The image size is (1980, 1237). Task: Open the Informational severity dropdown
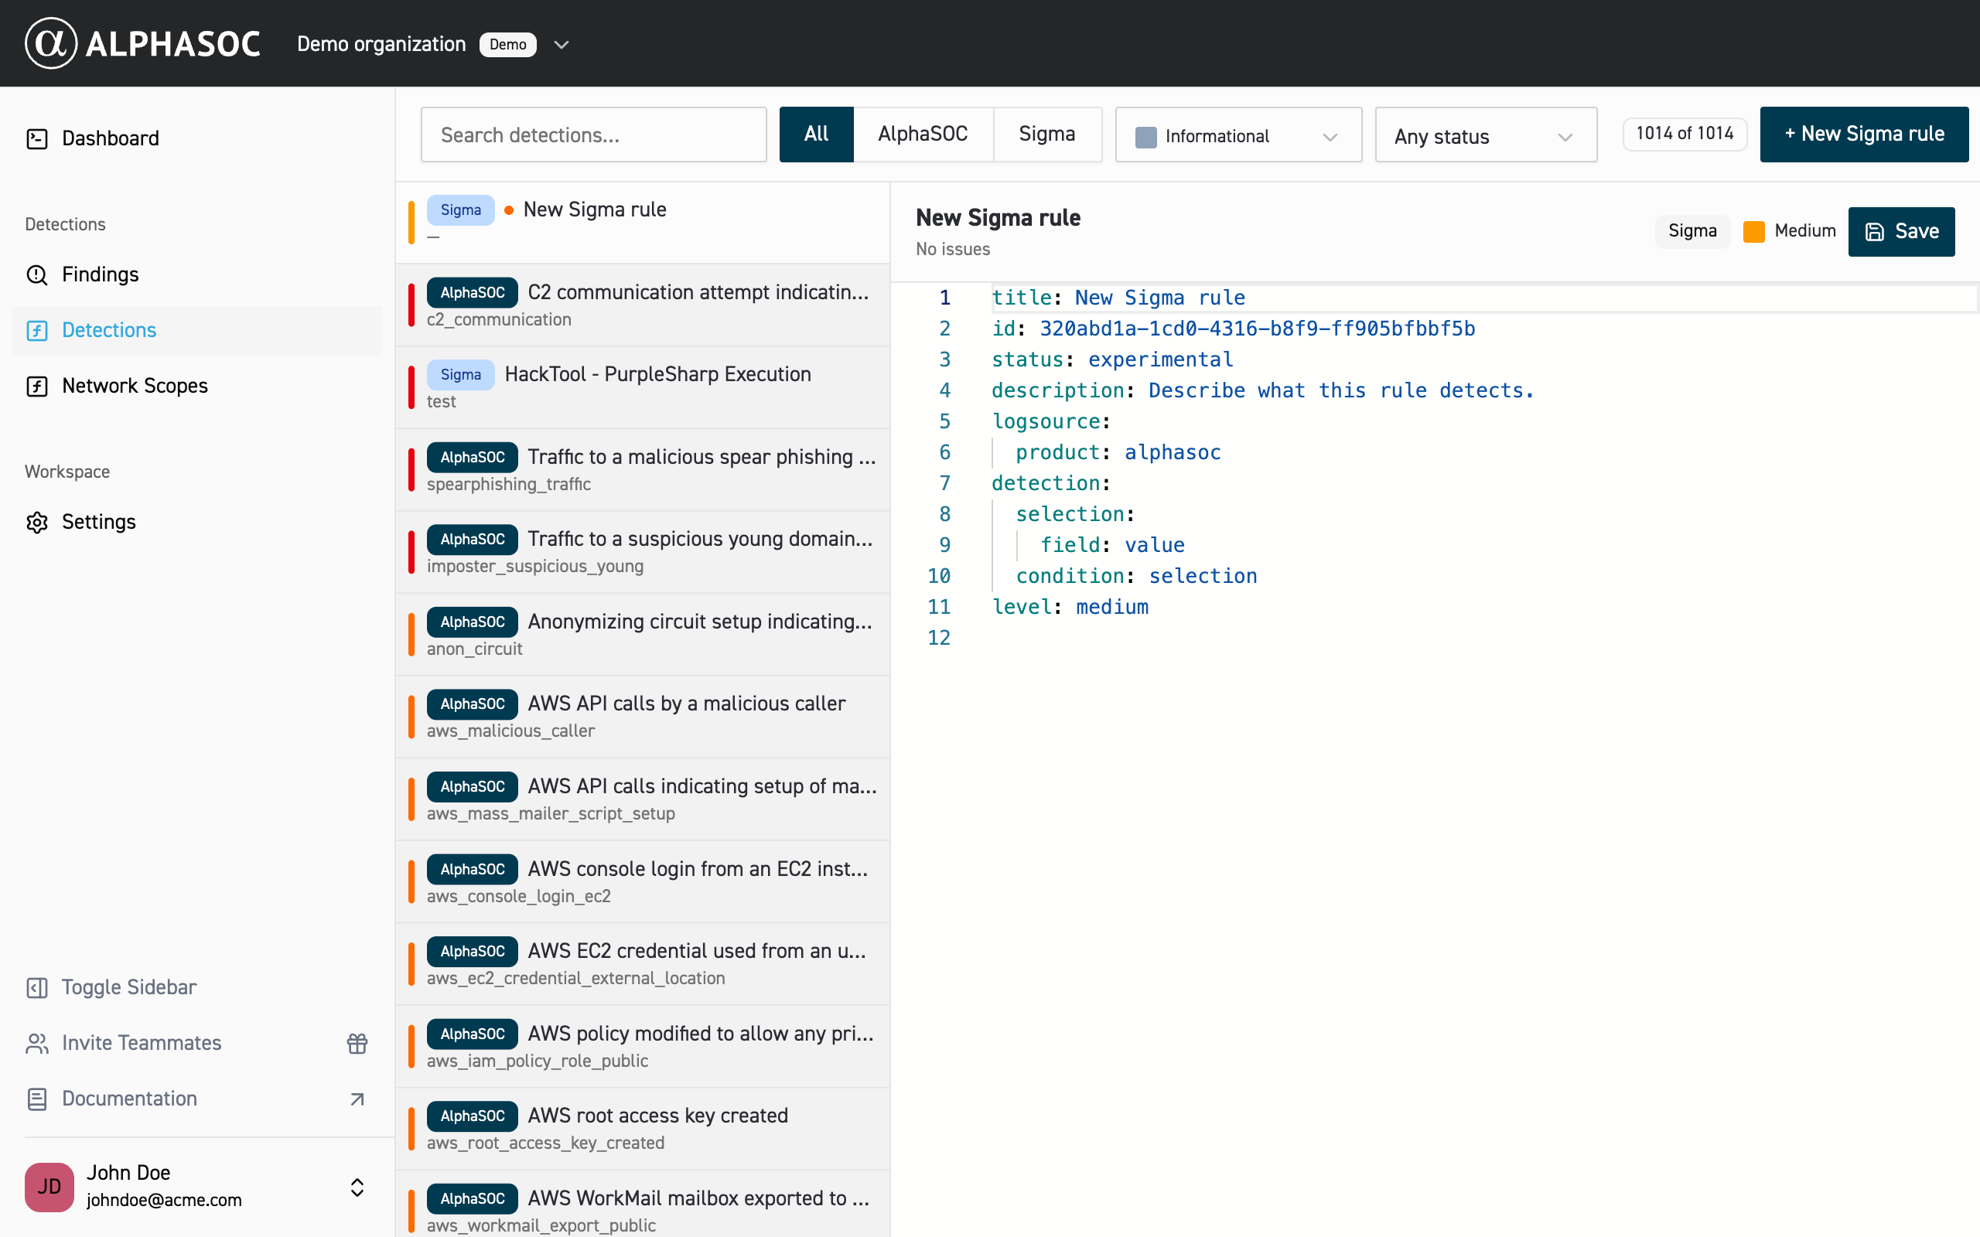click(x=1238, y=135)
